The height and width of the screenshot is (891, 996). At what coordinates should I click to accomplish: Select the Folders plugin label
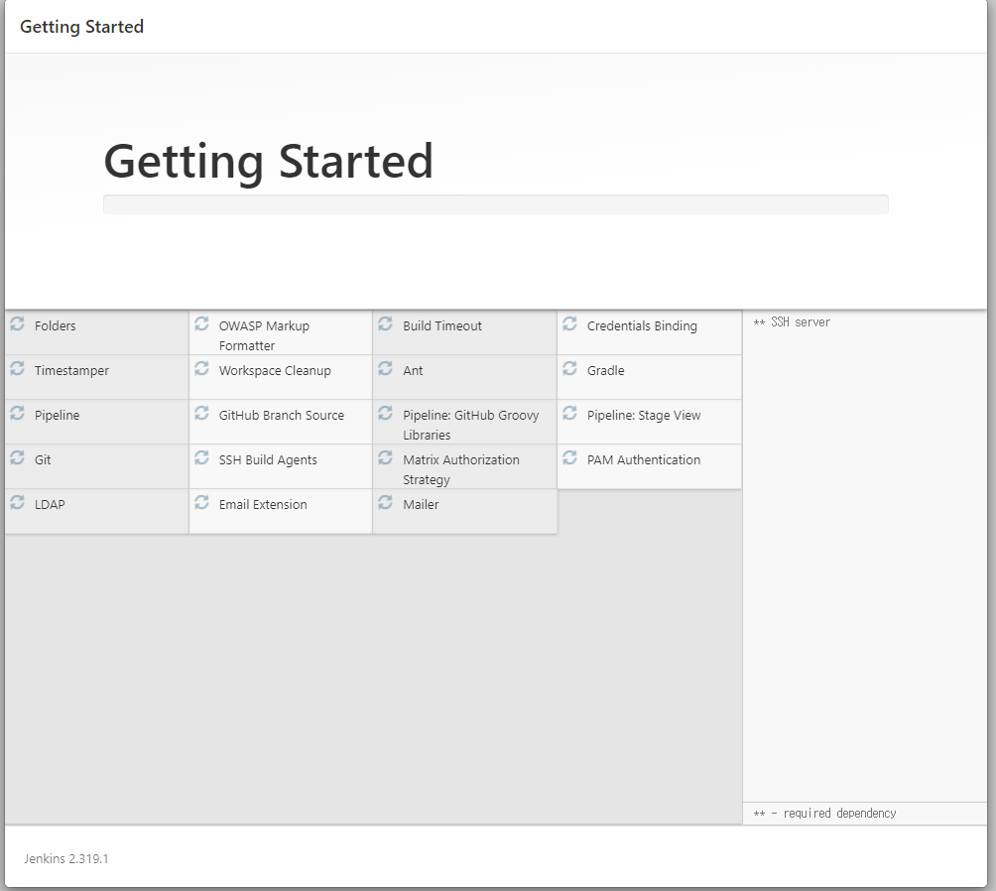(56, 326)
